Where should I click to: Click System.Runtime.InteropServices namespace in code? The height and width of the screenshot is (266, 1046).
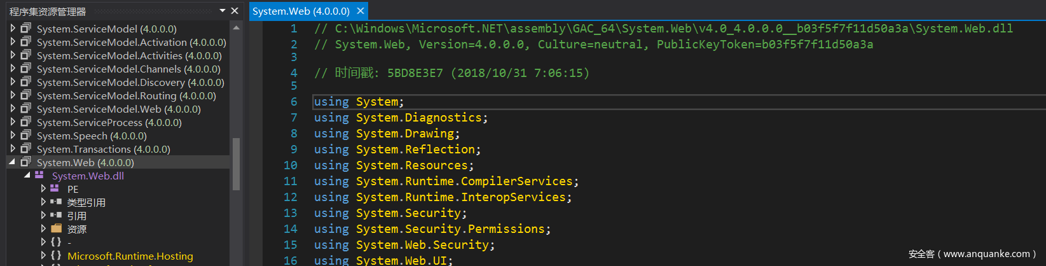tap(460, 197)
